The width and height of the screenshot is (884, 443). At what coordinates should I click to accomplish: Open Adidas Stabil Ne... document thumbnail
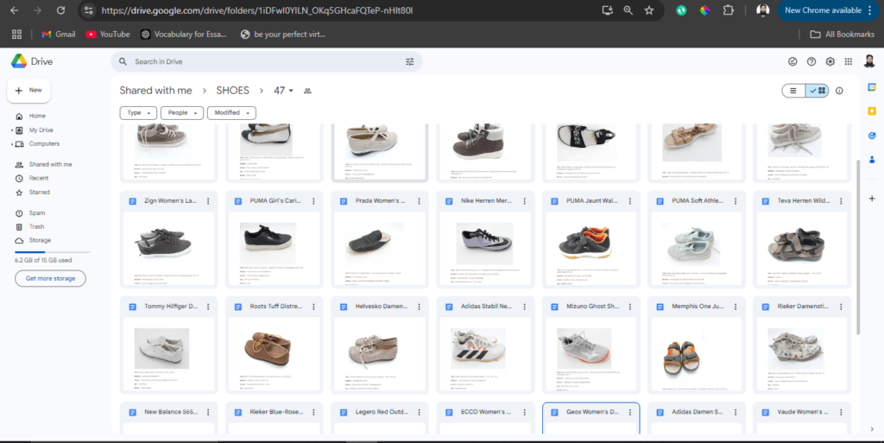[x=485, y=355]
